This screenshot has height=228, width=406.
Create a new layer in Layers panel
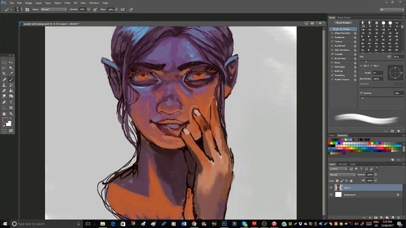tap(393, 218)
